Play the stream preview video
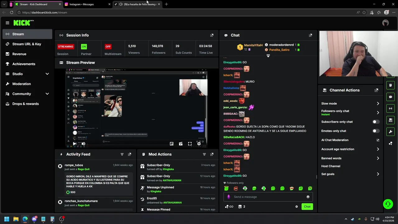Viewport: 398px width, 224px height. [x=75, y=144]
